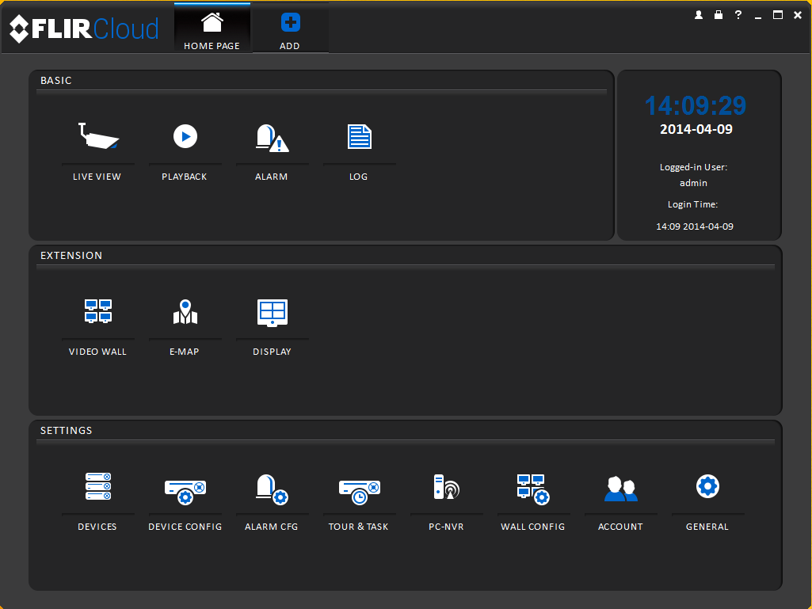Open the Tour & Task icon
The width and height of the screenshot is (812, 609).
pos(360,491)
